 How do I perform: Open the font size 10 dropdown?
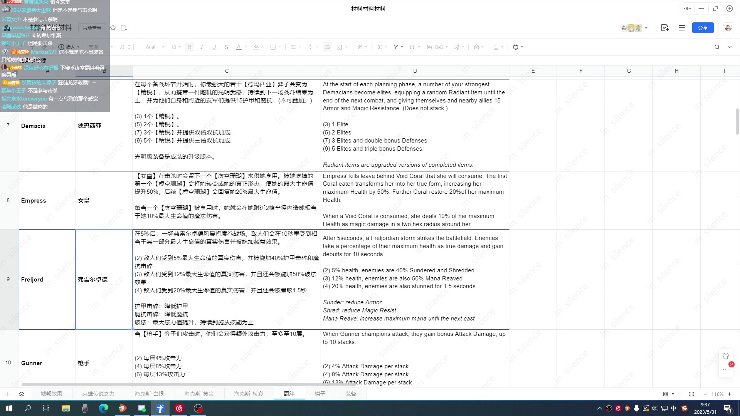click(x=176, y=47)
